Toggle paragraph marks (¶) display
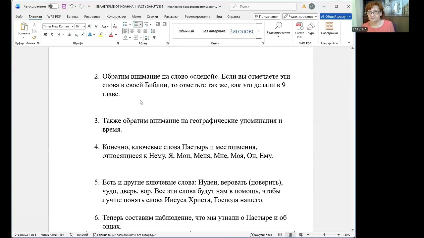This screenshot has height=238, width=424. (154, 38)
